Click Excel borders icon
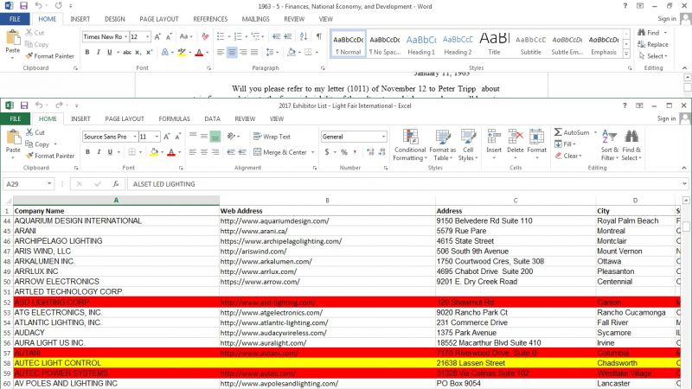The width and height of the screenshot is (692, 389). tap(132, 152)
